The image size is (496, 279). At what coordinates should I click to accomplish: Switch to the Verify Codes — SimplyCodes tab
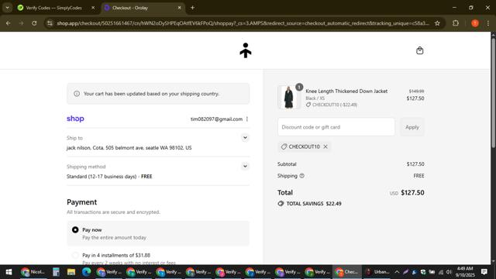click(57, 8)
